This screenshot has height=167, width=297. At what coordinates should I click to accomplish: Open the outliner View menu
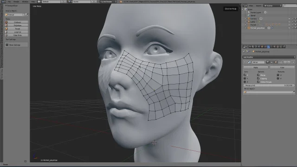(x=251, y=6)
